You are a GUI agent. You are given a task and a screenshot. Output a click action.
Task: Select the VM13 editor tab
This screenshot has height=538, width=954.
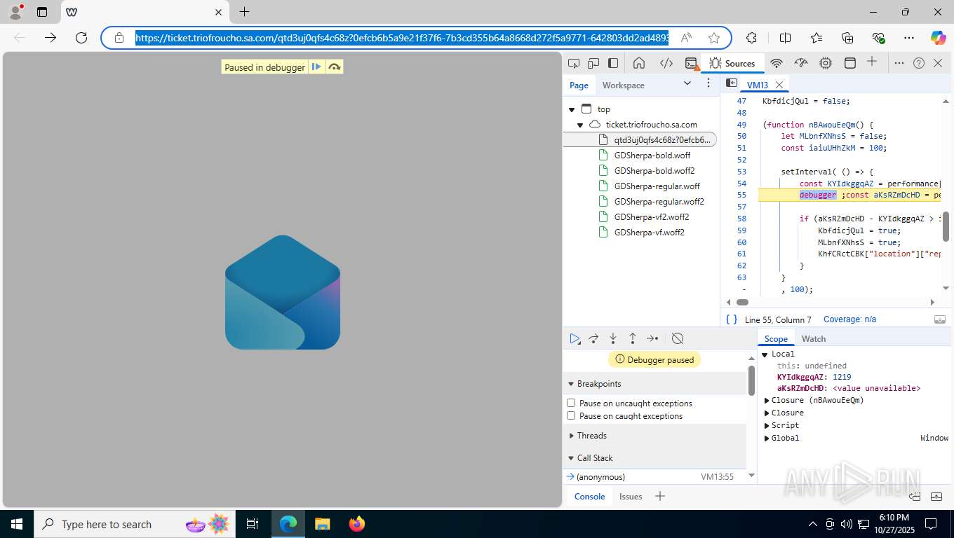tap(758, 85)
